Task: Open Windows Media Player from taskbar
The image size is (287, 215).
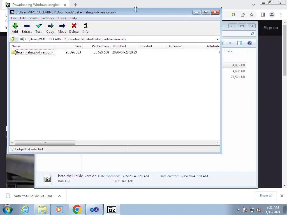Action: pos(59,209)
